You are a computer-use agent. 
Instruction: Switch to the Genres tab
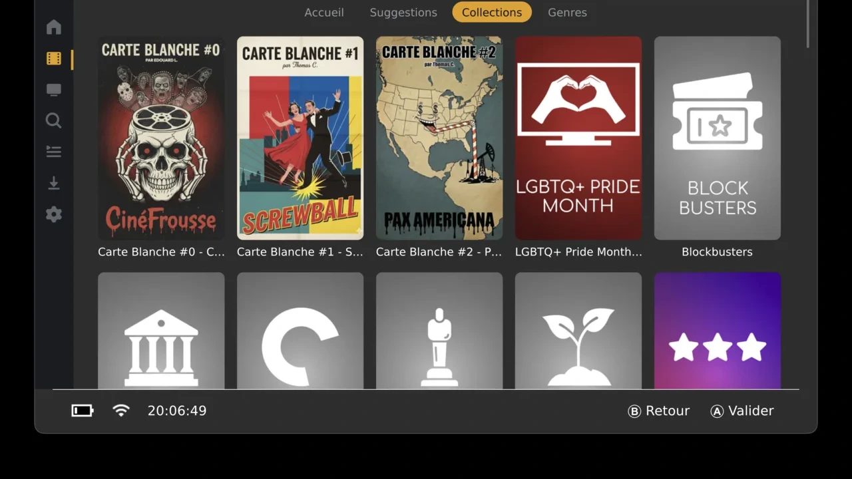pos(567,12)
